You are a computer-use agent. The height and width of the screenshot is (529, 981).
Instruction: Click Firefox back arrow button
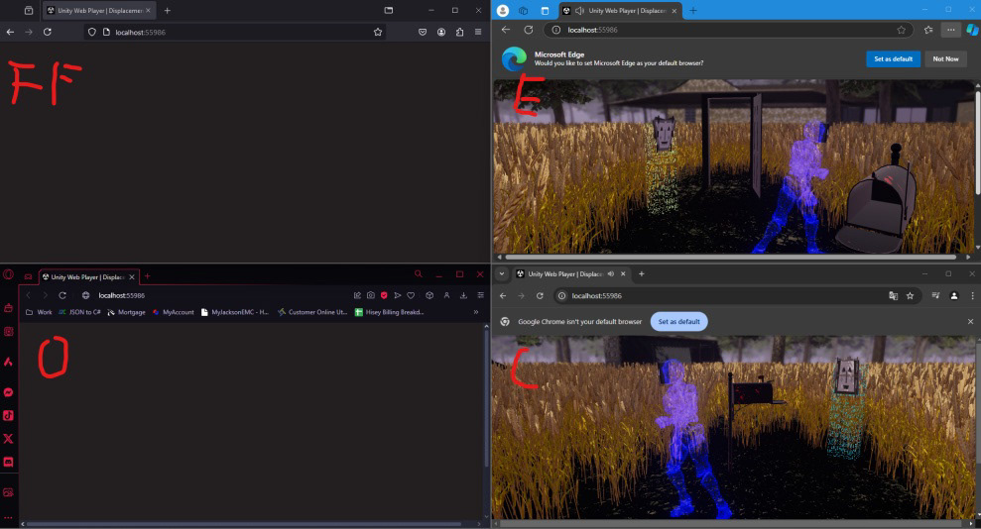point(10,32)
